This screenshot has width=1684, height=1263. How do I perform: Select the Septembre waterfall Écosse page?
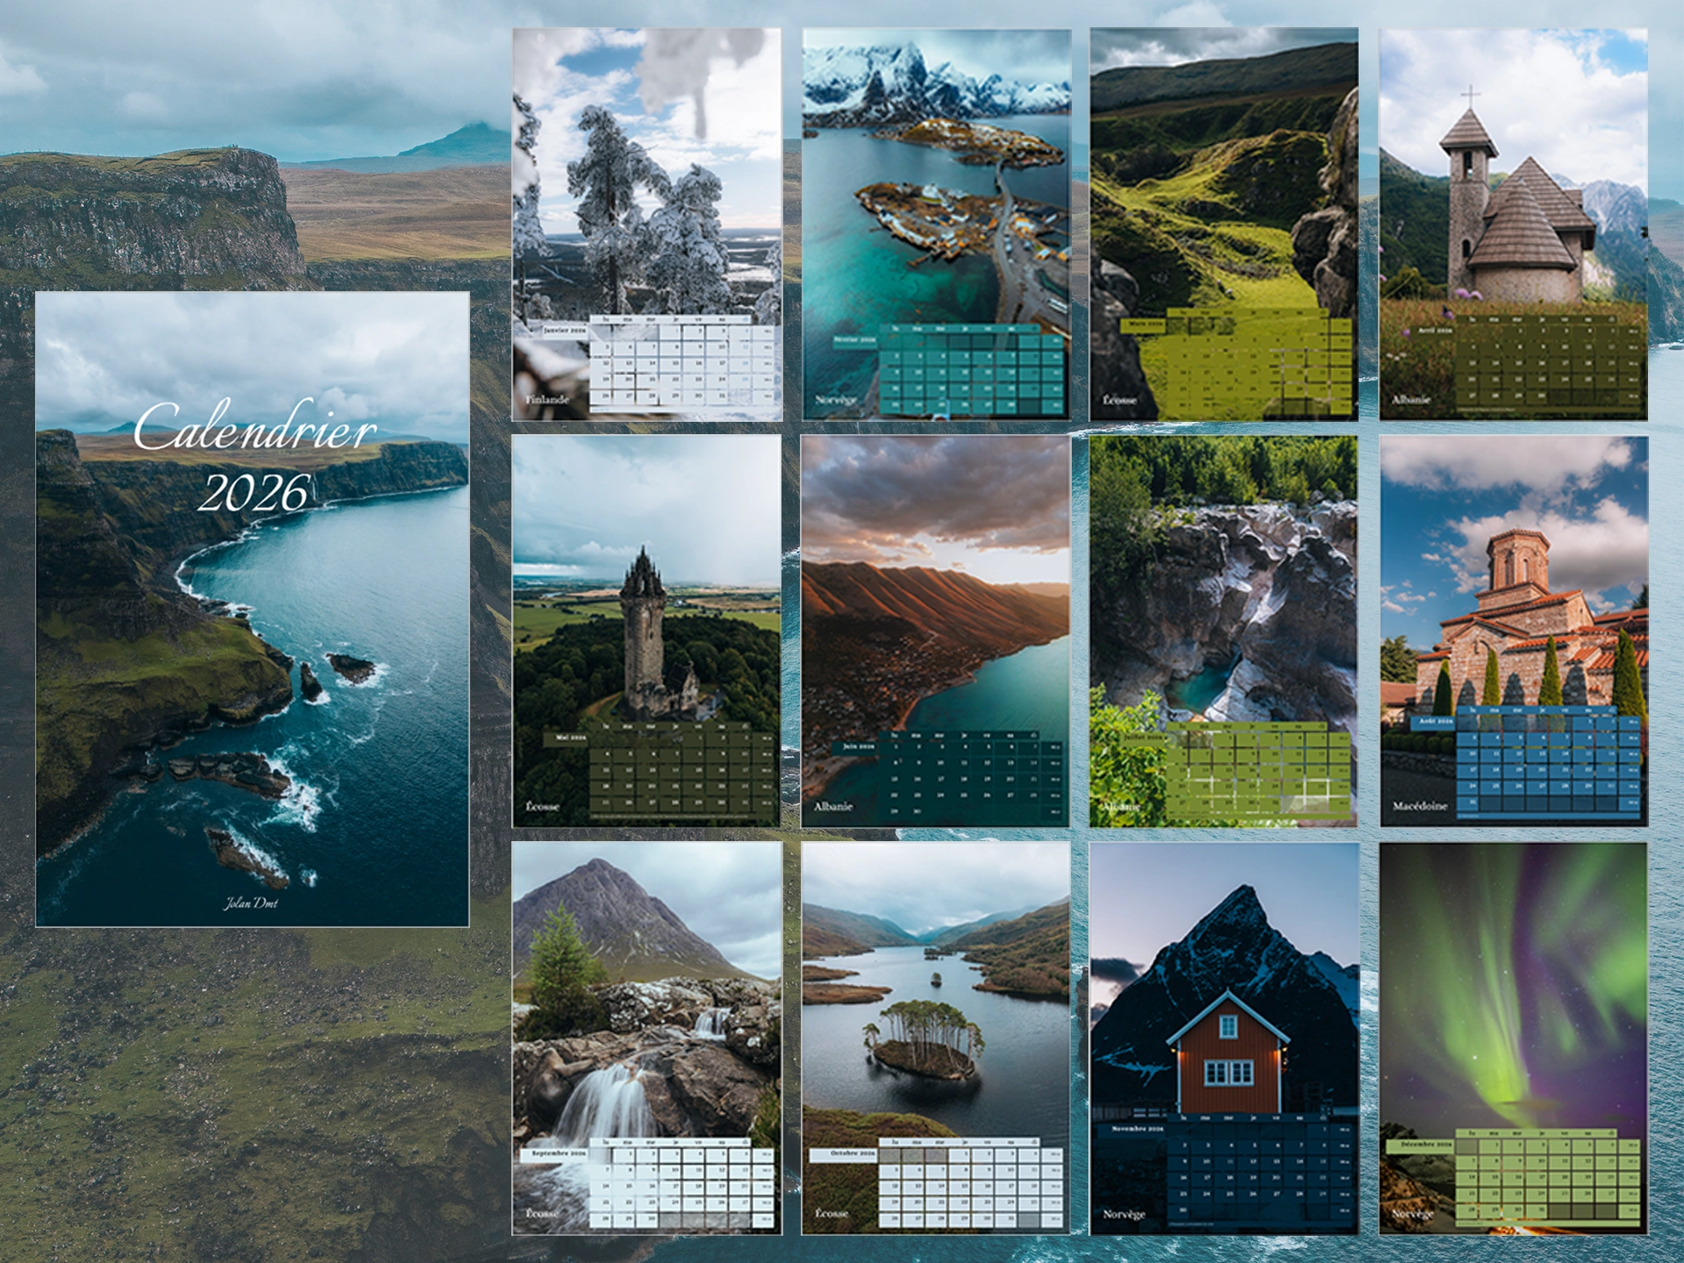(646, 991)
